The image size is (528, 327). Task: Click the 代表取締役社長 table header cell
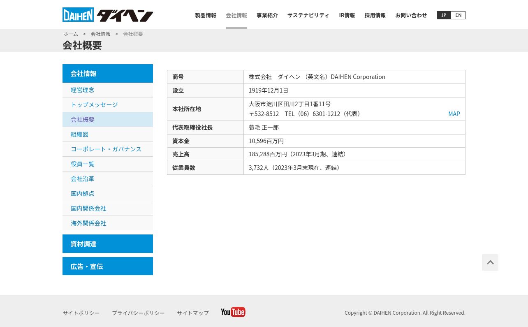(x=205, y=128)
